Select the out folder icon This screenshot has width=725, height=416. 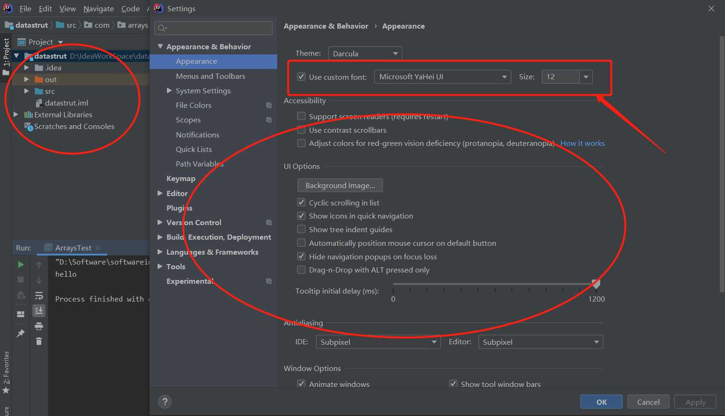pyautogui.click(x=39, y=80)
